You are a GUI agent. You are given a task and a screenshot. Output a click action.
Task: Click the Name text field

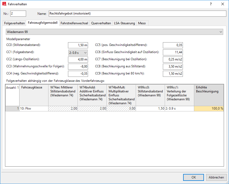pyautogui.click(x=137, y=13)
